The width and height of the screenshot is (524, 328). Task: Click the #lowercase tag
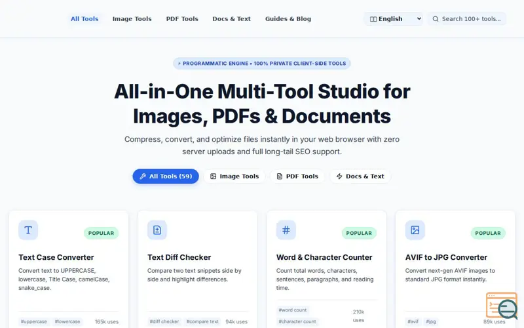click(67, 321)
